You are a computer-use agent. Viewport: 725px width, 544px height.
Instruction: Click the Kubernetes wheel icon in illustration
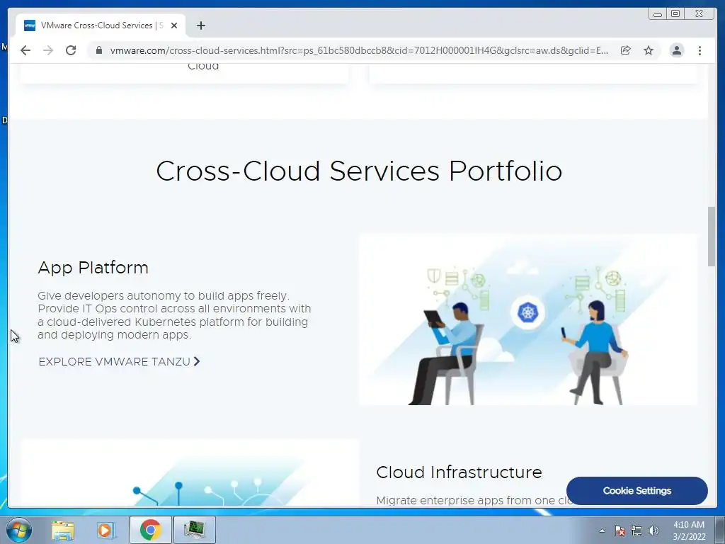[x=527, y=313]
